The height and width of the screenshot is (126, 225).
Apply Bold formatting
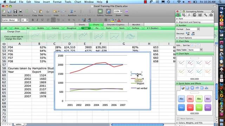[x=33, y=20]
